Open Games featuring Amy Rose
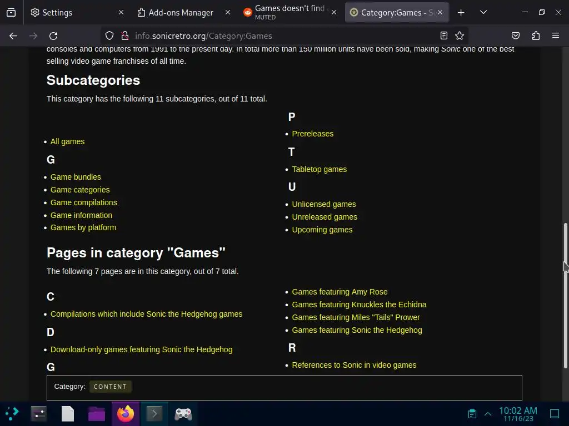This screenshot has width=569, height=426. click(340, 292)
